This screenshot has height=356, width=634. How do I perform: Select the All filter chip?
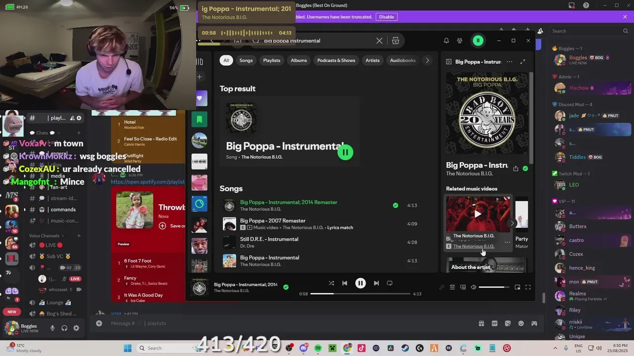(226, 60)
